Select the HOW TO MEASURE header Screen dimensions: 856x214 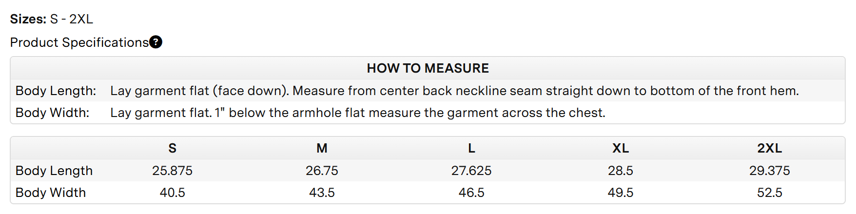point(428,68)
